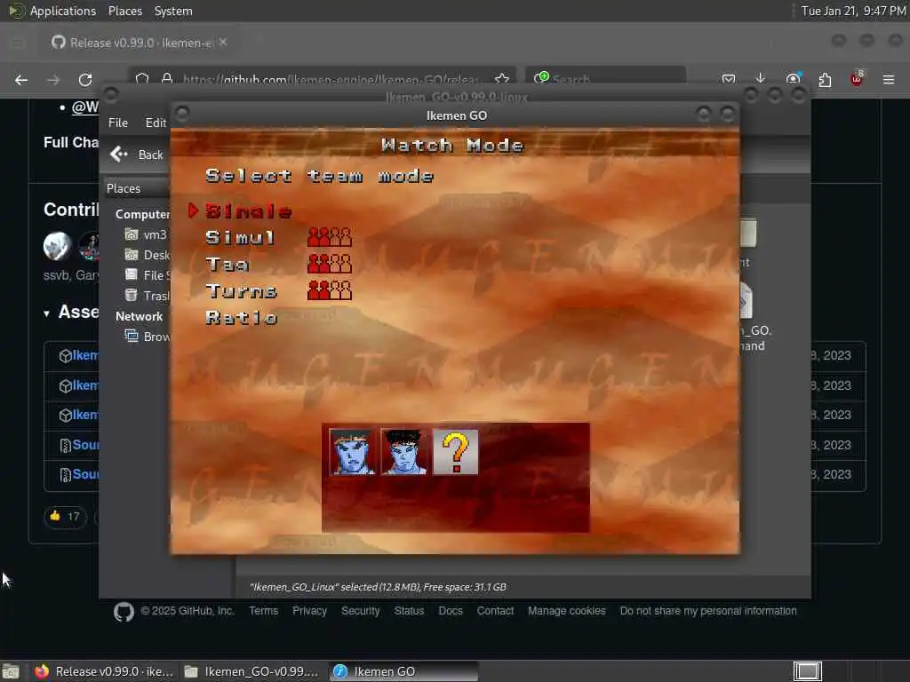
Task: Open the GitHub footer Privacy link
Action: pyautogui.click(x=309, y=611)
